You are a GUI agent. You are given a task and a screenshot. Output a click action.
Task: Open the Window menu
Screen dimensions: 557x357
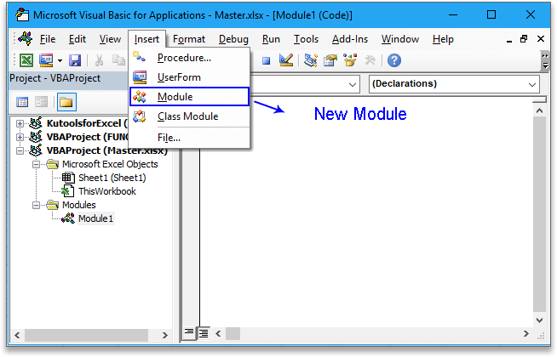400,39
